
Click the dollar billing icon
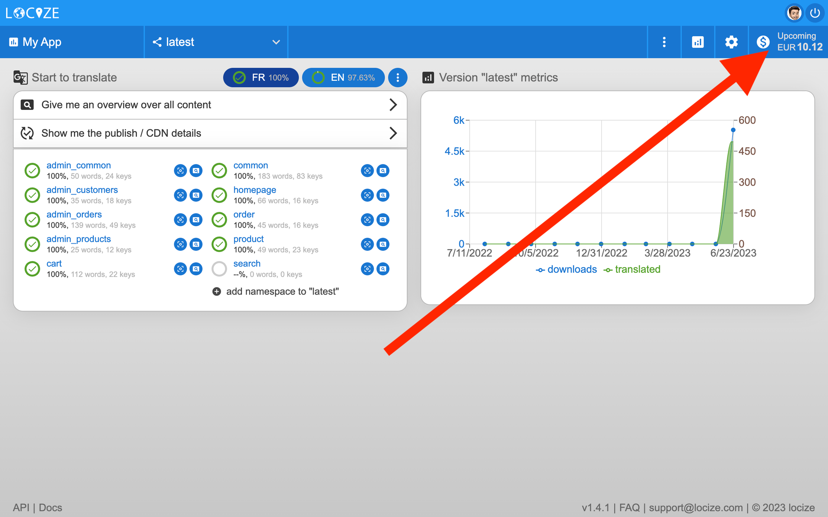pos(763,42)
